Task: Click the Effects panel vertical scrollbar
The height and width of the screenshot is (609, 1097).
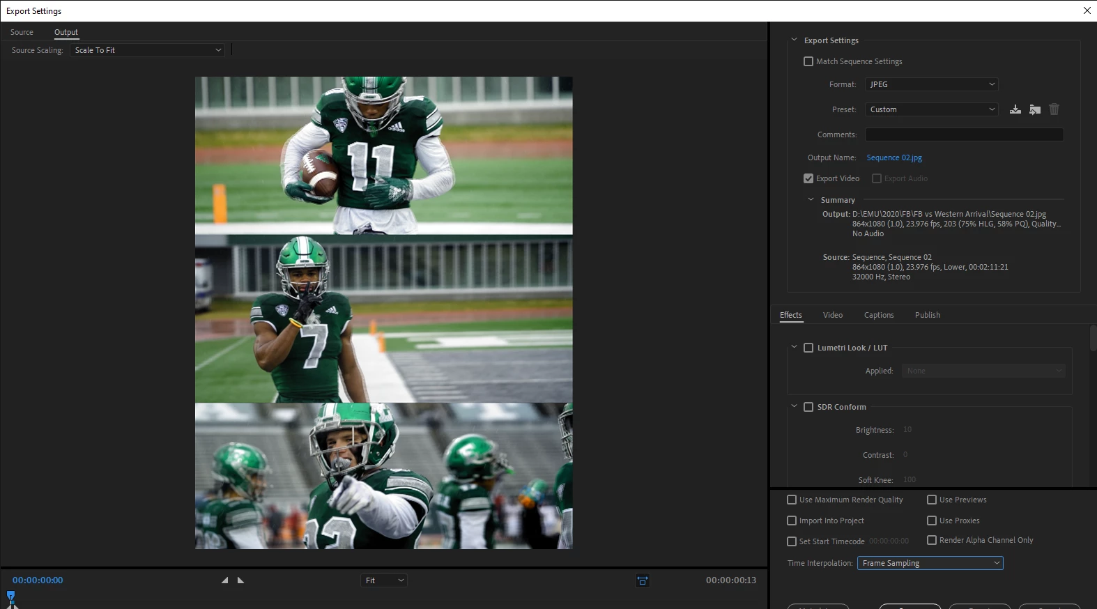Action: pyautogui.click(x=1093, y=339)
